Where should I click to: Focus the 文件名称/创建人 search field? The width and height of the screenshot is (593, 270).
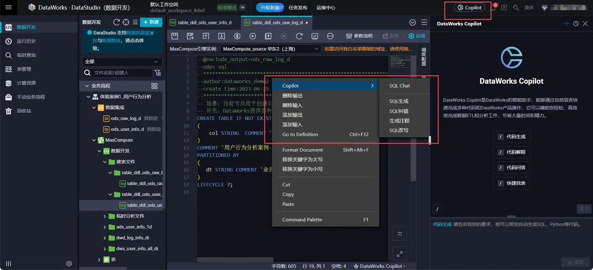coord(118,73)
